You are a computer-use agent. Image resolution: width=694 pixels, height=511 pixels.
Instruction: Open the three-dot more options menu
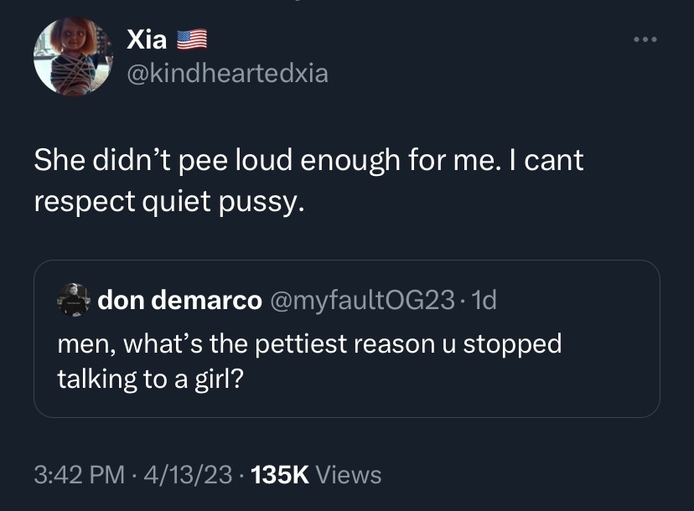click(x=645, y=40)
